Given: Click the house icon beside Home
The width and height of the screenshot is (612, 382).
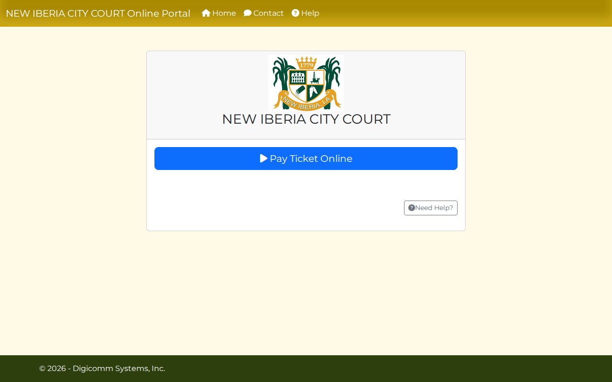Looking at the screenshot, I should point(206,13).
